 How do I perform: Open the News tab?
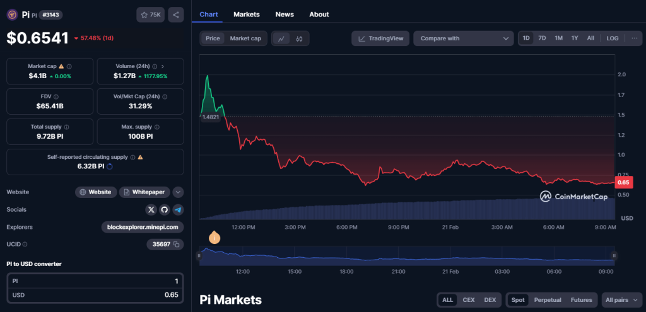point(285,14)
